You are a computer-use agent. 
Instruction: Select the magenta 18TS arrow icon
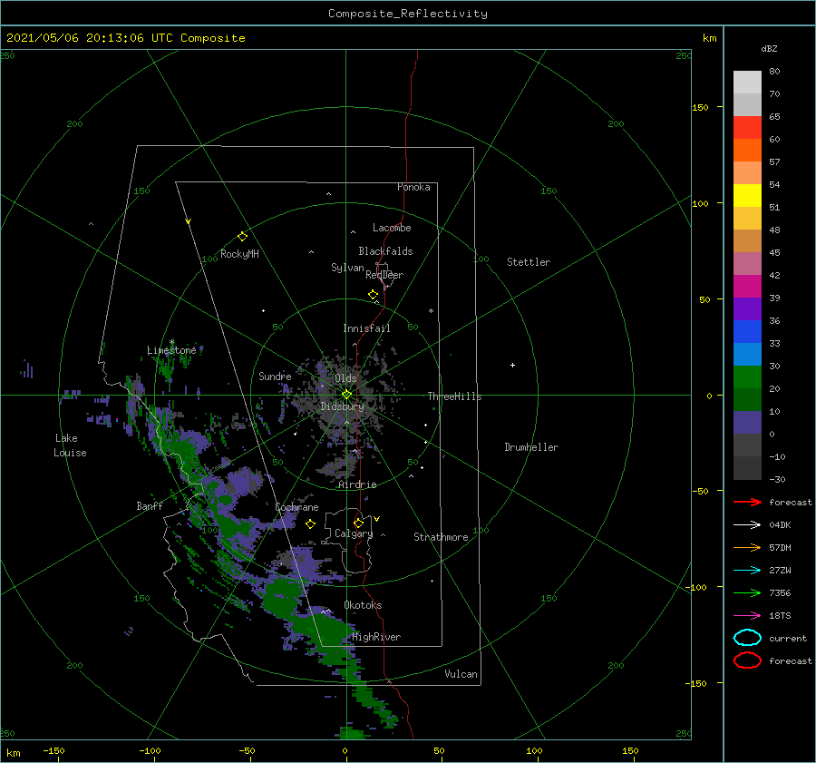pos(747,616)
